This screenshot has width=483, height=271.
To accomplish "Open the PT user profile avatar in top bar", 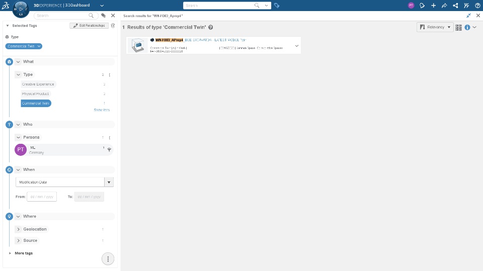I will tap(411, 5).
